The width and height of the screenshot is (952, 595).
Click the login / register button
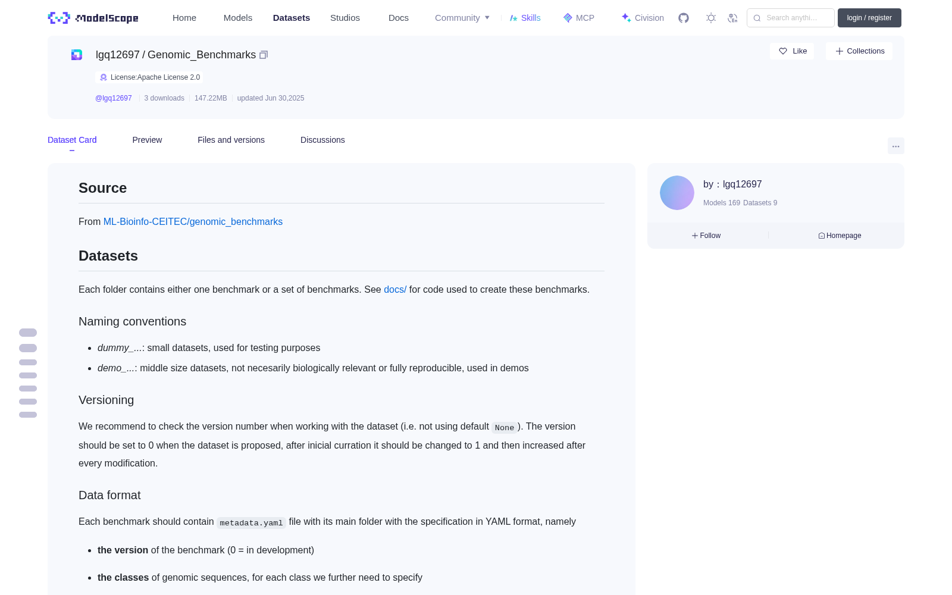[869, 18]
